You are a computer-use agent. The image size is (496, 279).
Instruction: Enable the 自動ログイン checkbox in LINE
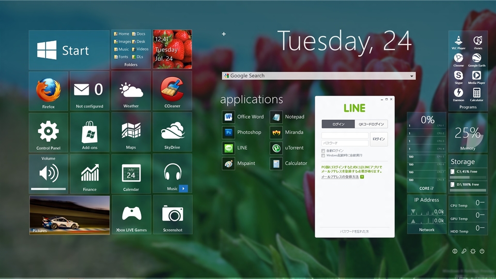pyautogui.click(x=323, y=151)
